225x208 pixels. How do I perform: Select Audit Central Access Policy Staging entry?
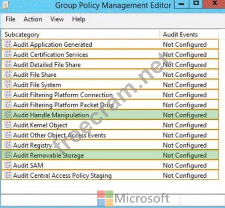110,175
